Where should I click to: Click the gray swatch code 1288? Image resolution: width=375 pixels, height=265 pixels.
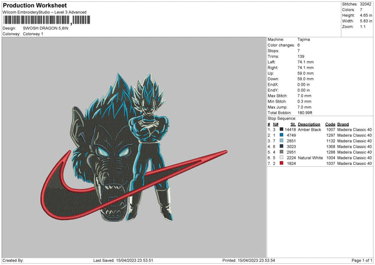point(281,152)
